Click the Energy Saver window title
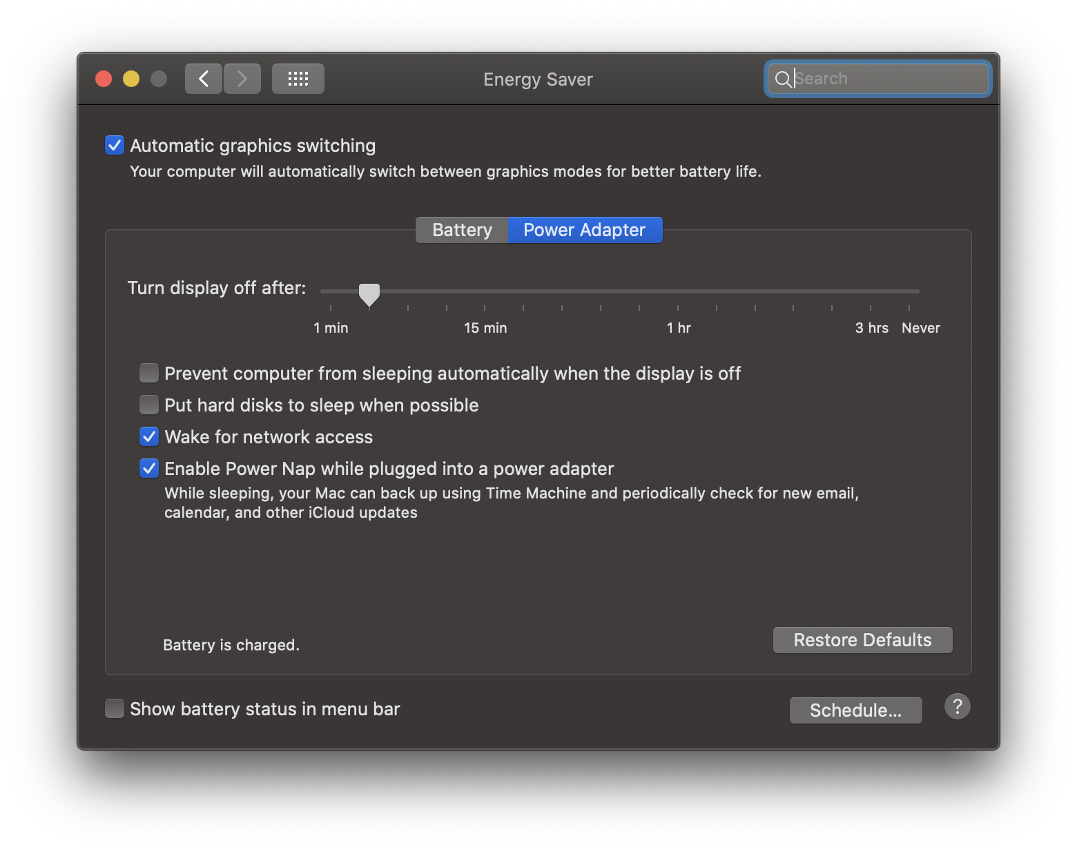Screen dimensions: 1077x852 (538, 79)
